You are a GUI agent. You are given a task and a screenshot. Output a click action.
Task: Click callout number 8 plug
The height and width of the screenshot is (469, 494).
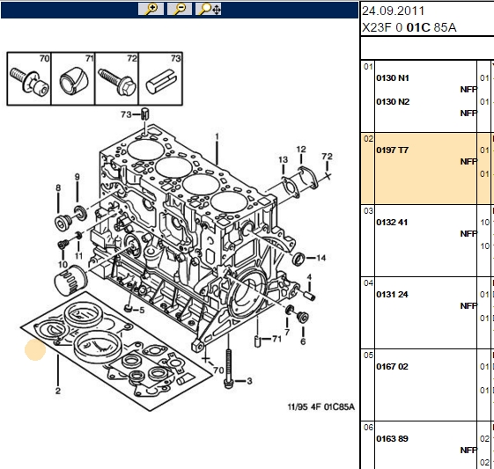pos(58,188)
